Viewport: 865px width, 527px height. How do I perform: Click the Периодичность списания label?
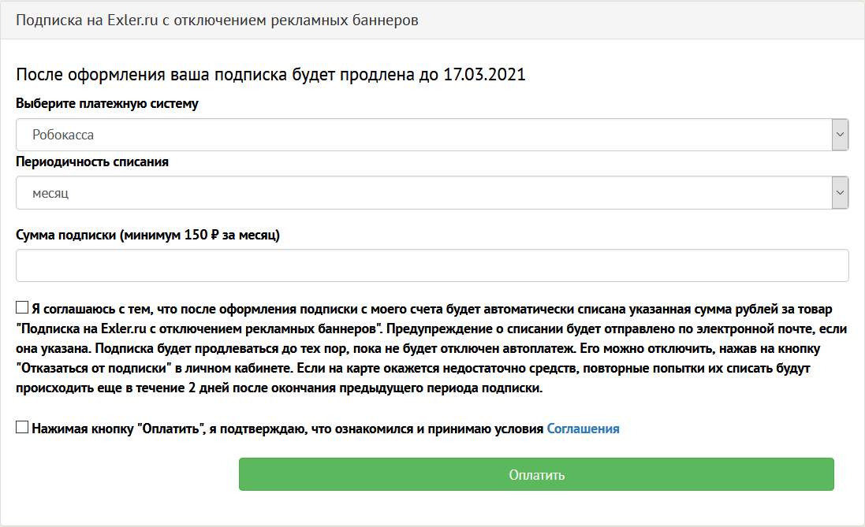(92, 162)
